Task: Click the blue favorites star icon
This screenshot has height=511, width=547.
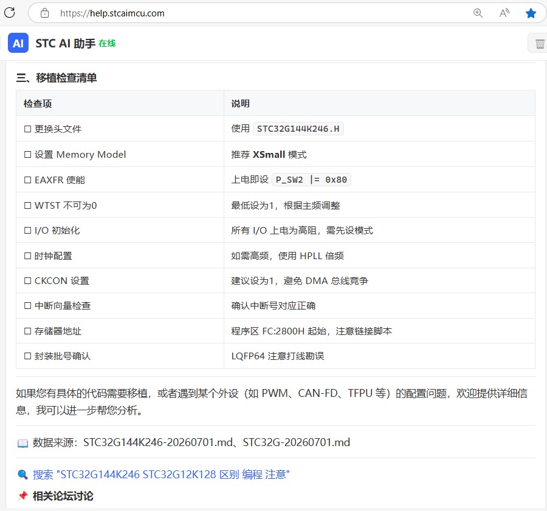Action: (531, 13)
